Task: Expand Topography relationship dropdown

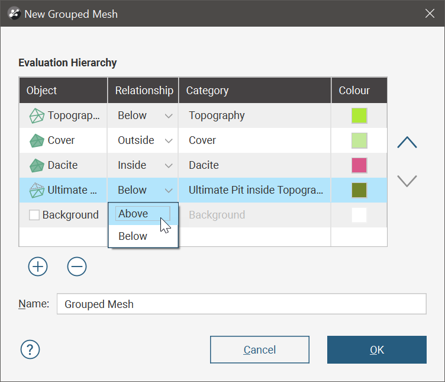Action: click(168, 116)
